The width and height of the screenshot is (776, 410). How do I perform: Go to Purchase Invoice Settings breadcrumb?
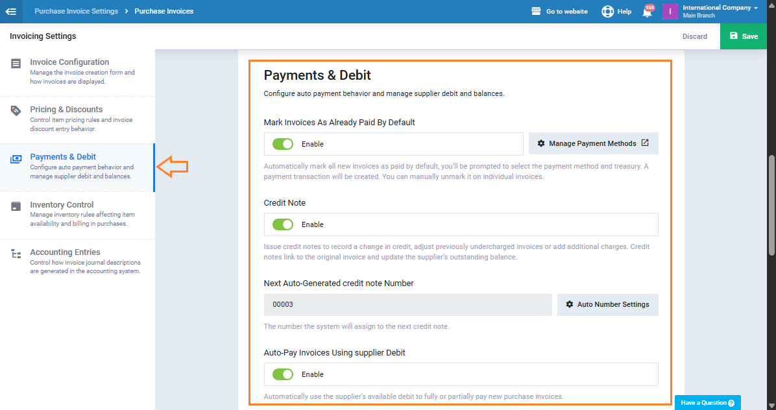76,11
